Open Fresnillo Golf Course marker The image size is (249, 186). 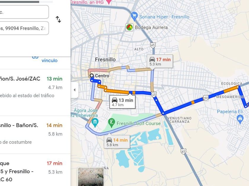coord(112,123)
